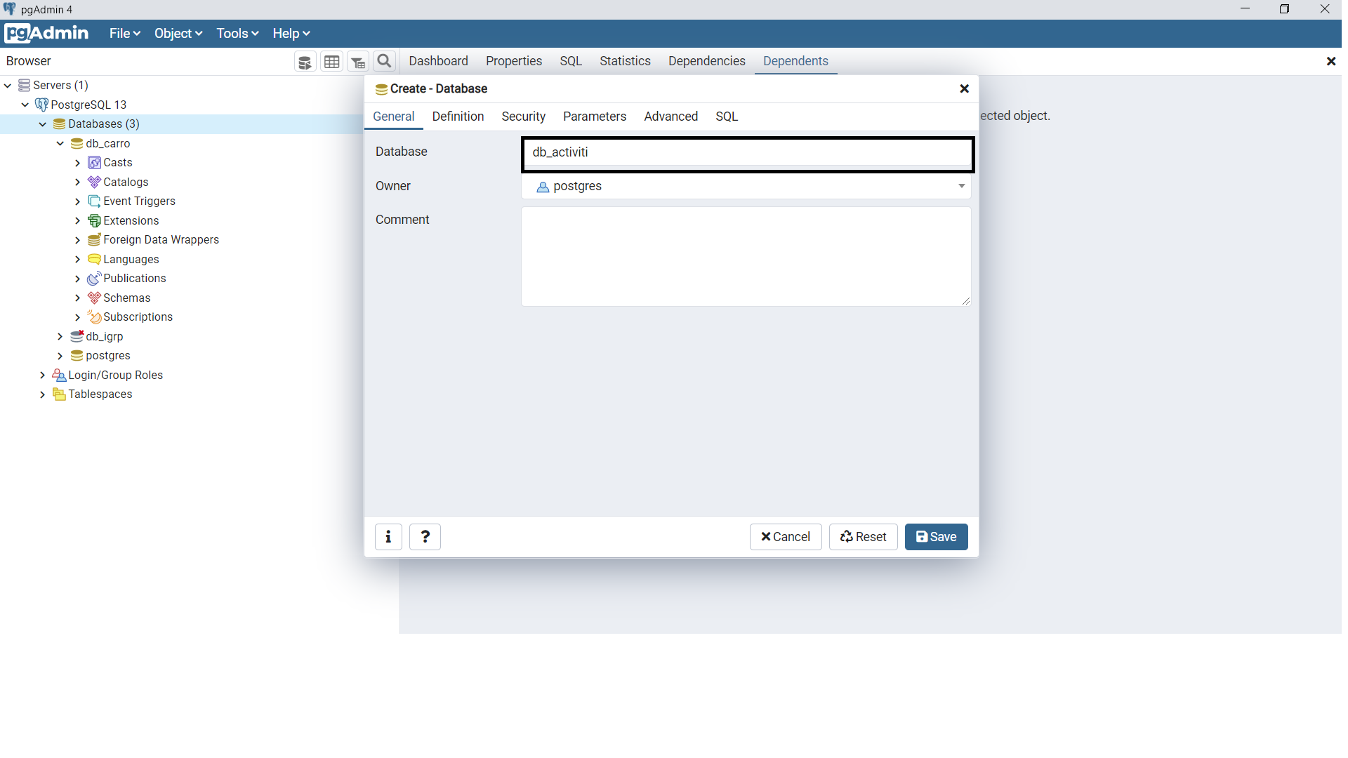Select the disconnected db_igrp database icon
Image resolution: width=1348 pixels, height=758 pixels.
coord(77,336)
